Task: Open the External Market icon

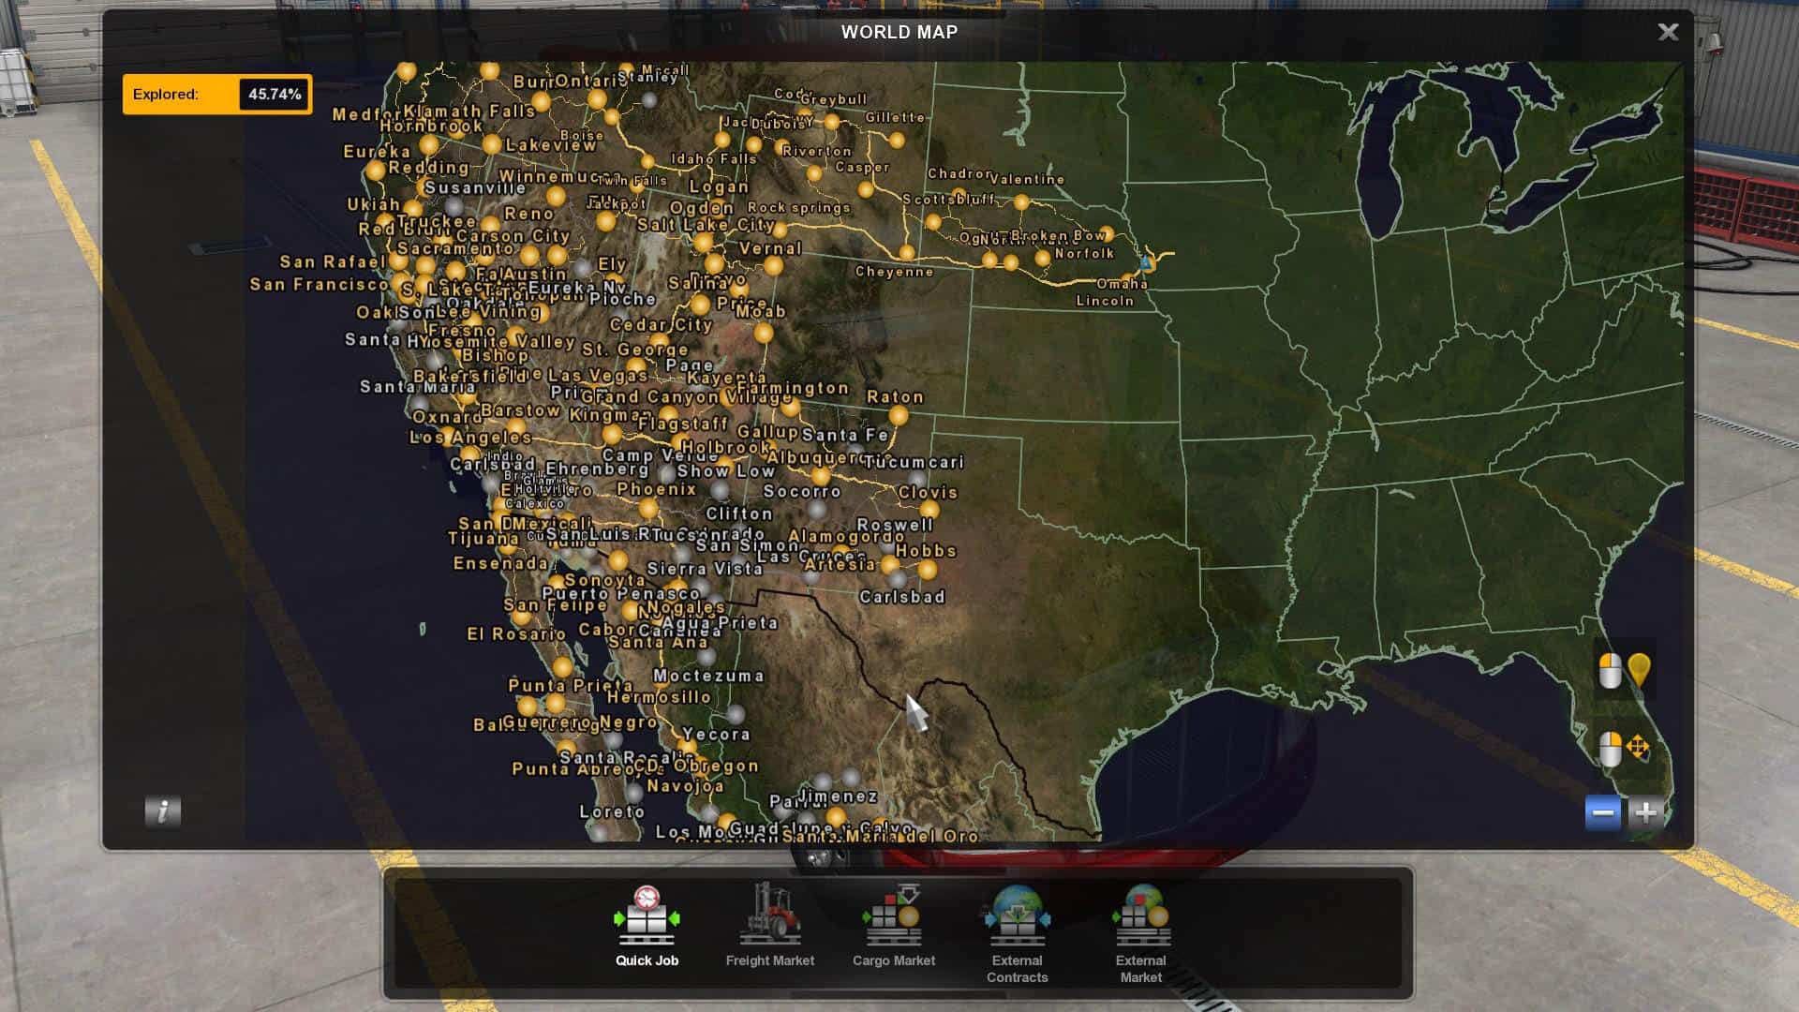Action: [x=1140, y=917]
